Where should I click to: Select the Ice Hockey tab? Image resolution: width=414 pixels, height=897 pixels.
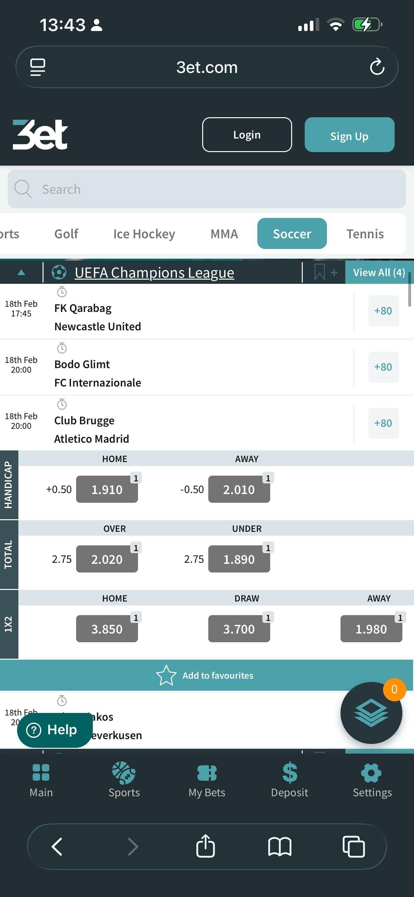pyautogui.click(x=144, y=234)
